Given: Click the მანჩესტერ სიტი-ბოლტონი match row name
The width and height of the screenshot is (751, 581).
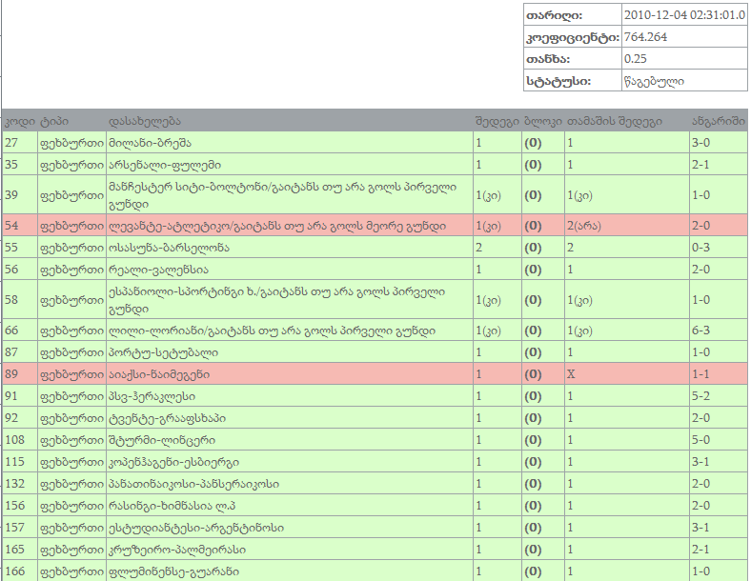Looking at the screenshot, I should tap(283, 195).
